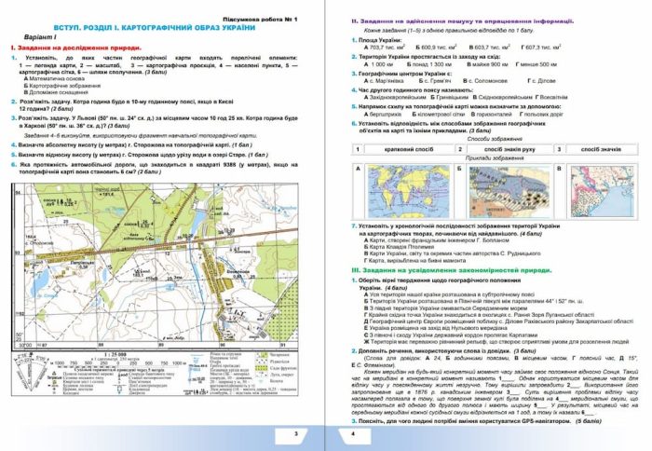The height and width of the screenshot is (451, 652).
Task: Select answer 'Г с. Ділове' for the geographic center
Action: pyautogui.click(x=541, y=81)
